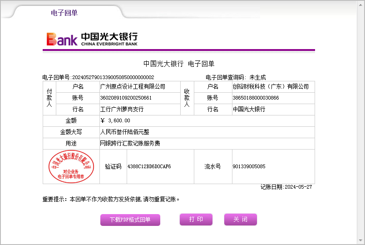Click 记账日期:2024-05-27 date
Viewport: 365px width, 245px height.
[x=286, y=187]
